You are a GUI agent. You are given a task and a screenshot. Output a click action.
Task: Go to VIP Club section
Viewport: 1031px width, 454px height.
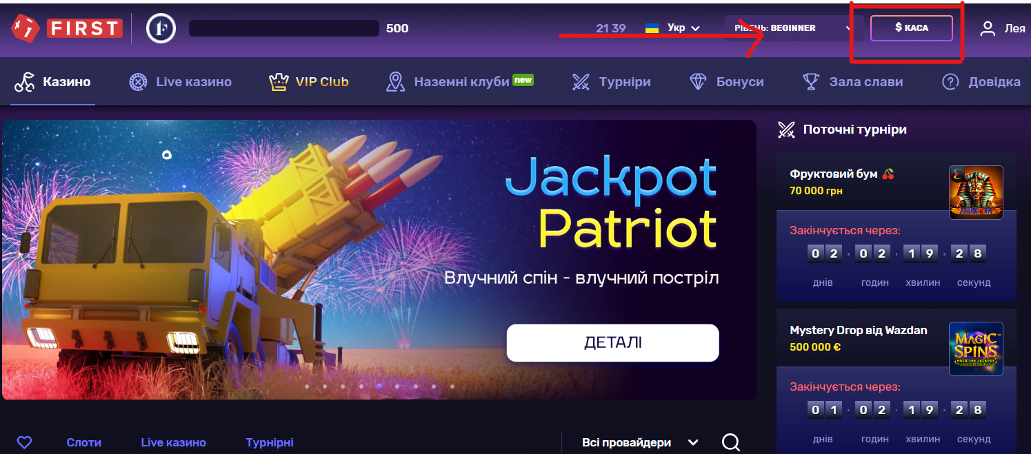(308, 82)
